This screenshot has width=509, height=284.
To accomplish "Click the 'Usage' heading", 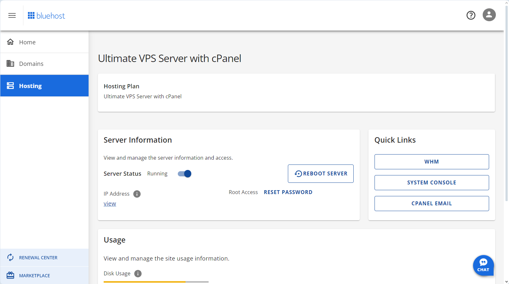I will pyautogui.click(x=115, y=240).
